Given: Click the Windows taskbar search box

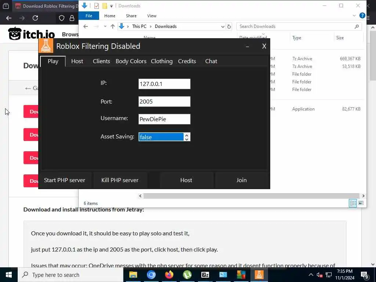Looking at the screenshot, I should click(70, 275).
